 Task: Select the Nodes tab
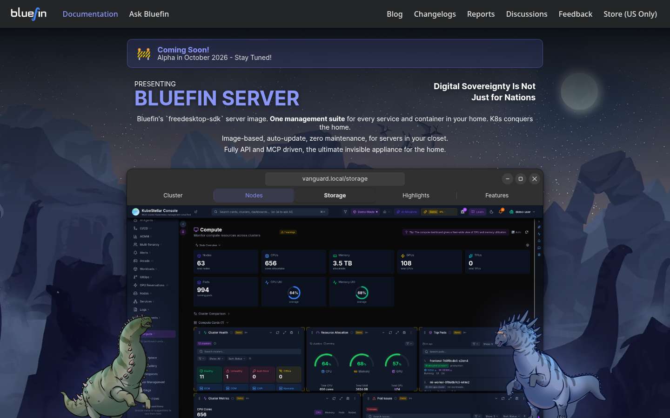(x=254, y=196)
